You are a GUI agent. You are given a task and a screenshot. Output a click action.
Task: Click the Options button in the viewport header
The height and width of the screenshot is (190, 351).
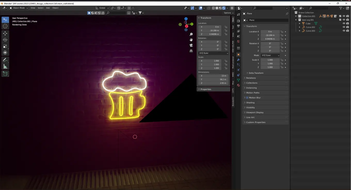pyautogui.click(x=228, y=13)
